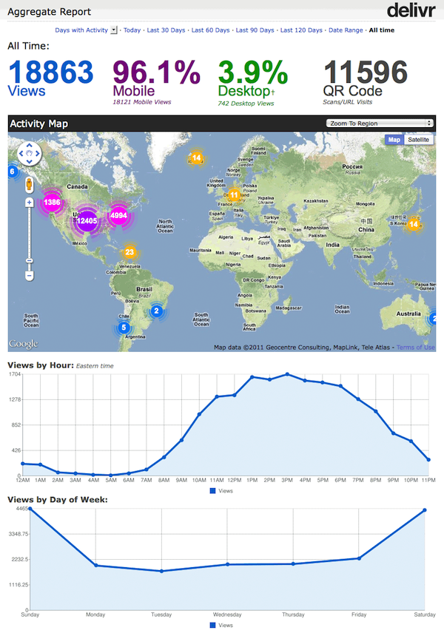Click the 11 cluster over Europe
444x633 pixels.
click(x=234, y=195)
